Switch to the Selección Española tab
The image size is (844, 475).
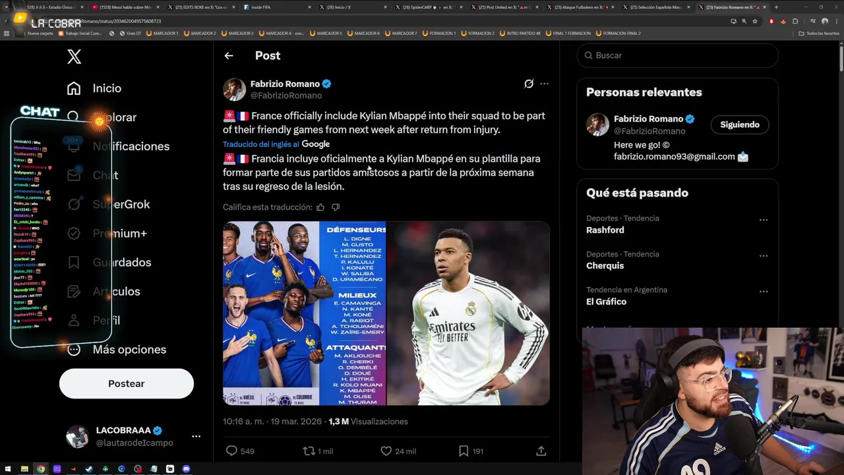click(x=658, y=7)
